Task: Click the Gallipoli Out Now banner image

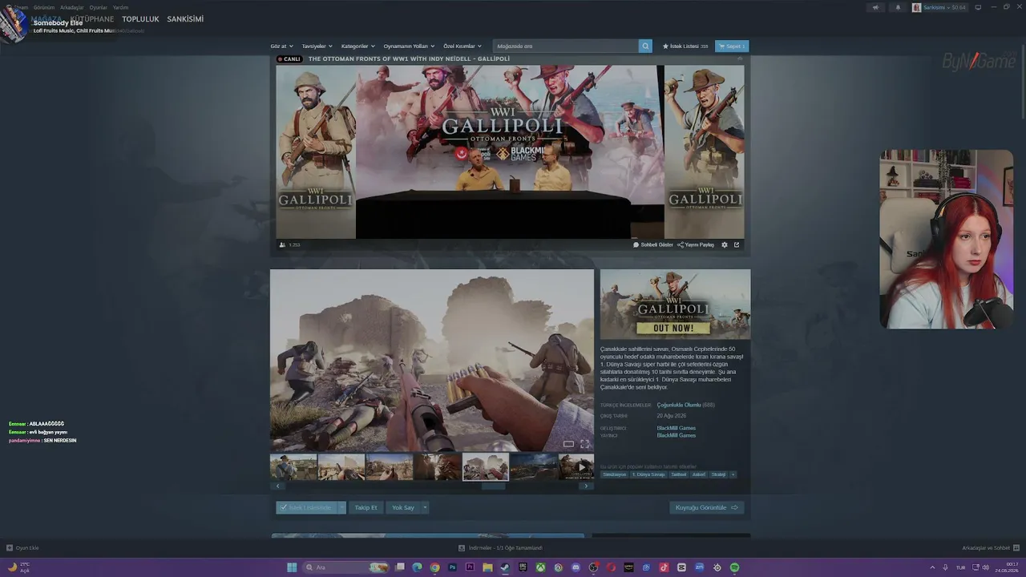Action: (676, 304)
